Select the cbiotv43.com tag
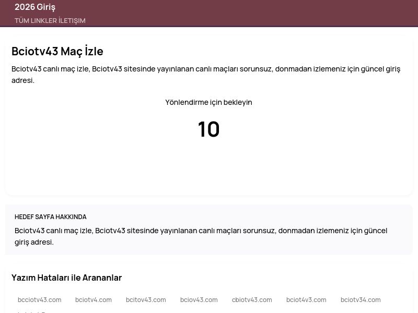 (x=252, y=299)
